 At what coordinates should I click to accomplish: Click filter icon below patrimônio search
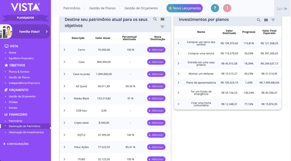tap(162, 27)
